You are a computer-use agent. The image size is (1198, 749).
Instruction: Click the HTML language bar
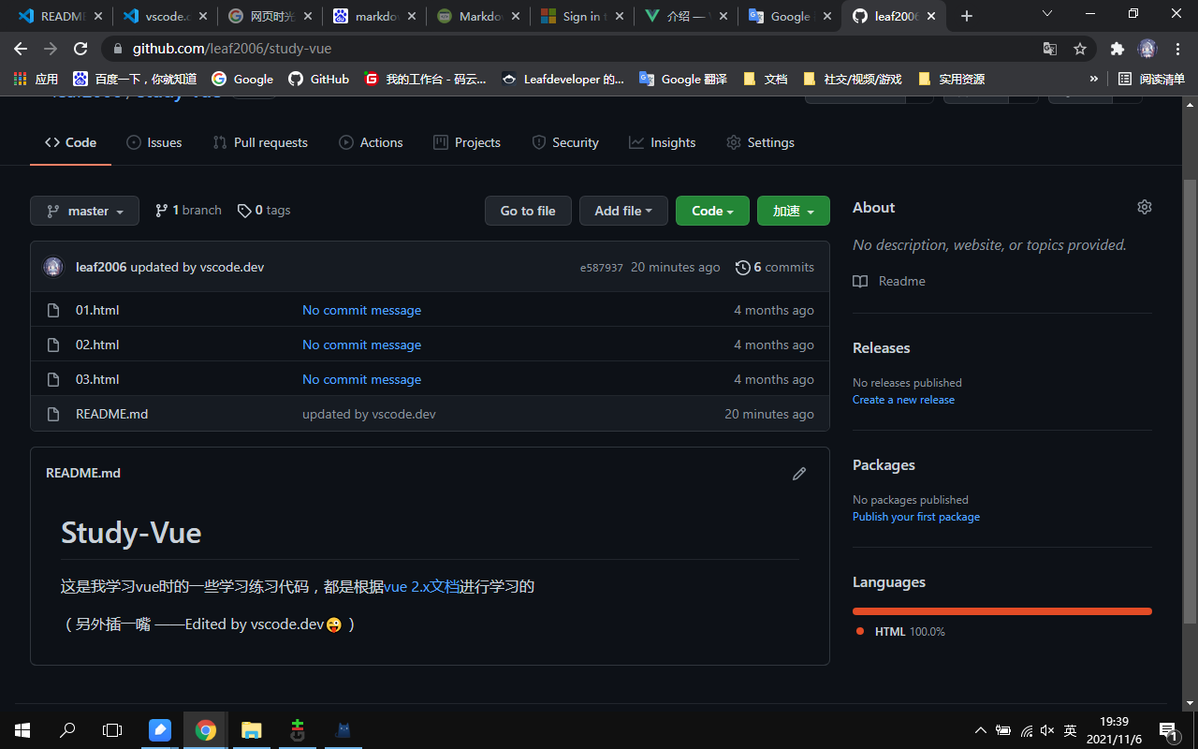(x=1001, y=611)
